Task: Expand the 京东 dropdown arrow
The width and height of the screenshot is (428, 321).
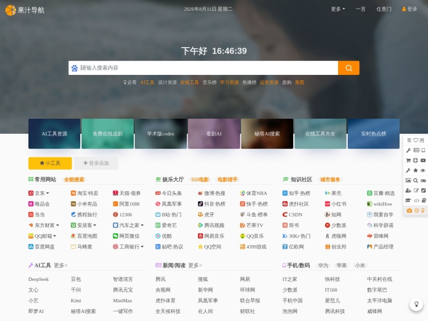Action: click(48, 193)
